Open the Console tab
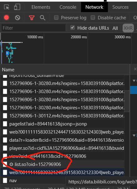 pos(68,7)
